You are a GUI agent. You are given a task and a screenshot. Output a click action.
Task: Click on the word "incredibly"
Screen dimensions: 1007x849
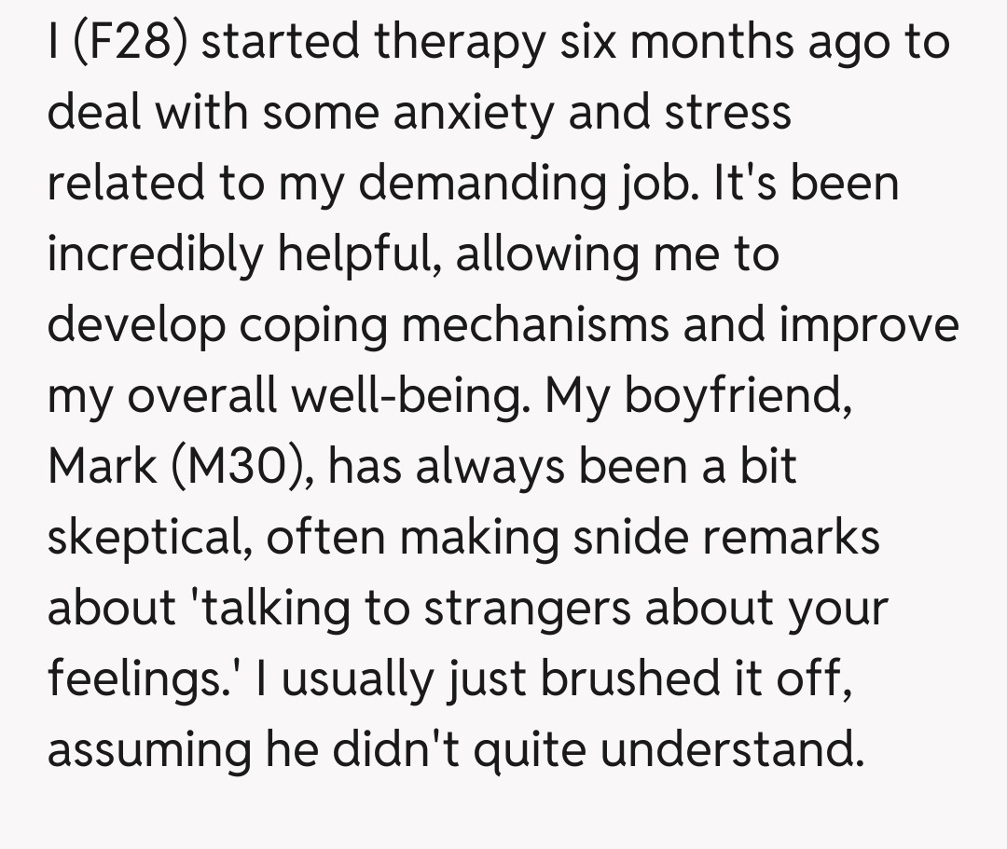[155, 254]
